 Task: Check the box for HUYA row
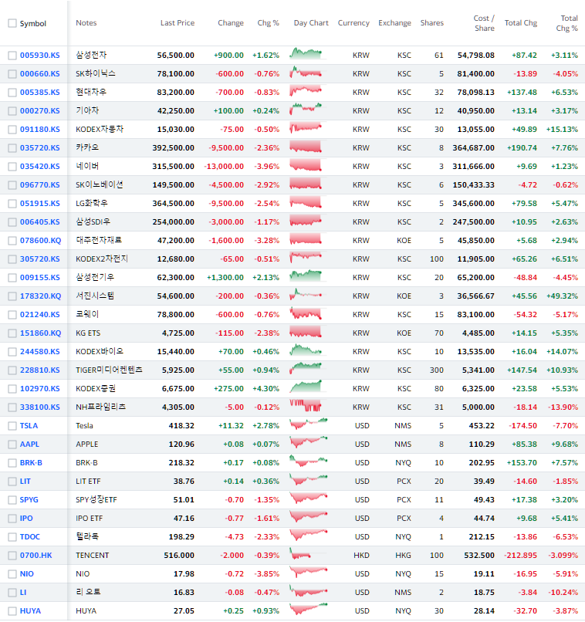click(12, 611)
